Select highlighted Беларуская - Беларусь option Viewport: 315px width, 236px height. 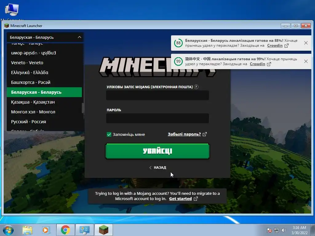[44, 92]
